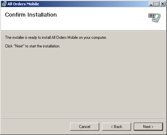This screenshot has width=167, height=135.
Task: Go to previous step with Back
Action: pyautogui.click(x=117, y=127)
